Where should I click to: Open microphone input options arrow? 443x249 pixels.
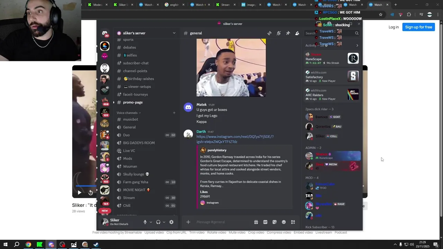click(151, 222)
